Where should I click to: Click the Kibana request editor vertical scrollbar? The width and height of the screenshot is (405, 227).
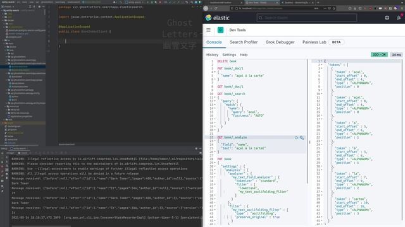click(307, 122)
